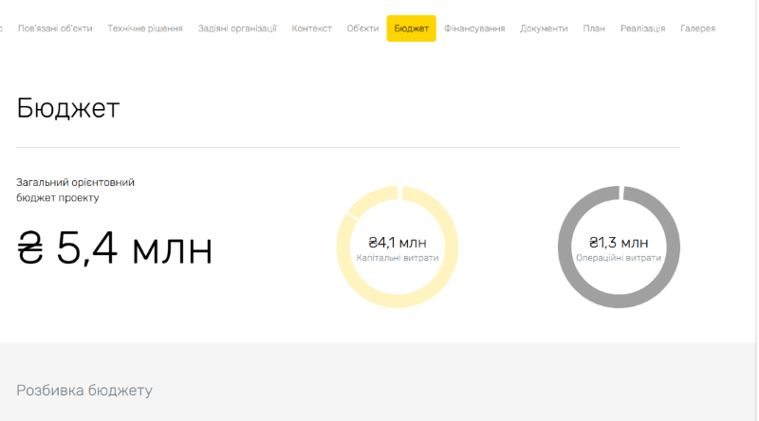Open the Документи tab
Image resolution: width=759 pixels, height=421 pixels.
(x=544, y=28)
